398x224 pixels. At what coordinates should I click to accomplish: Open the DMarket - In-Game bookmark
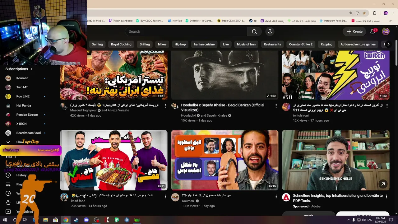click(x=199, y=21)
